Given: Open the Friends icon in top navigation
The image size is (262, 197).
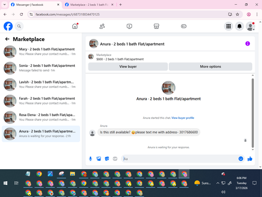Looking at the screenshot, I should tap(102, 26).
